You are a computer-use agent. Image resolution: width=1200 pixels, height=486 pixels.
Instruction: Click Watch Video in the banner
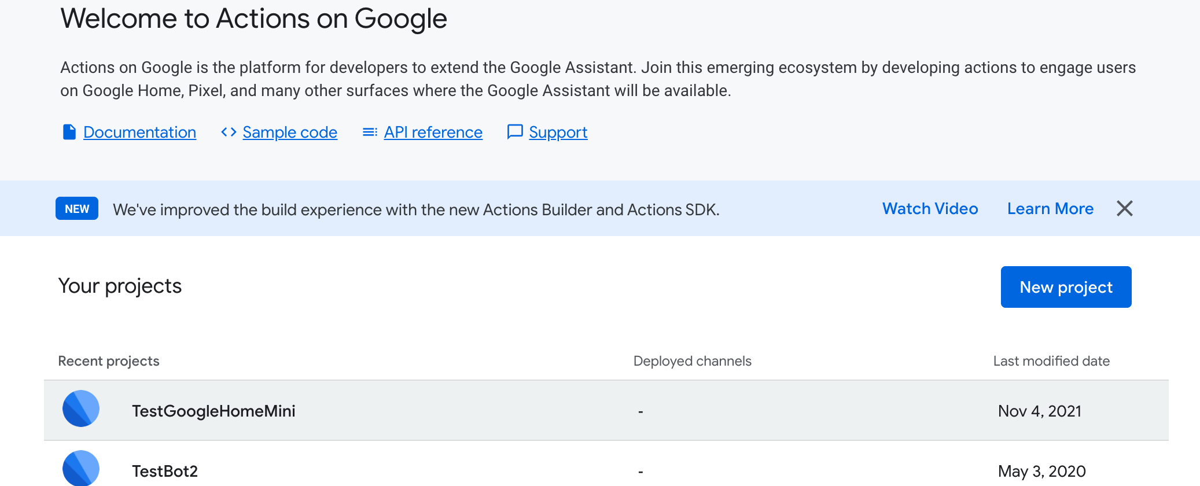[x=930, y=208]
